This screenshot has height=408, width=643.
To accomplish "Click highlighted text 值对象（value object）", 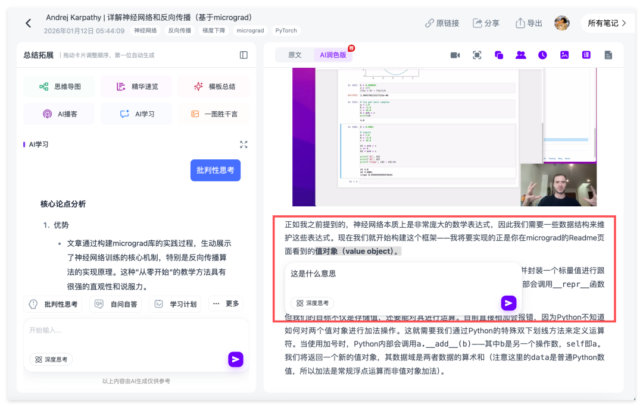I will [x=358, y=251].
